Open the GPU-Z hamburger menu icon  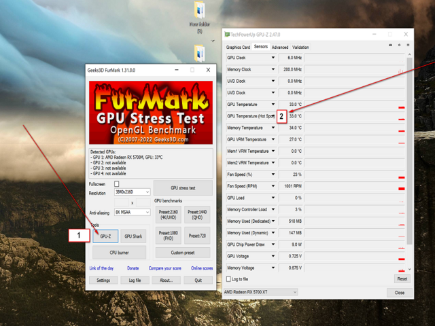[x=407, y=46]
